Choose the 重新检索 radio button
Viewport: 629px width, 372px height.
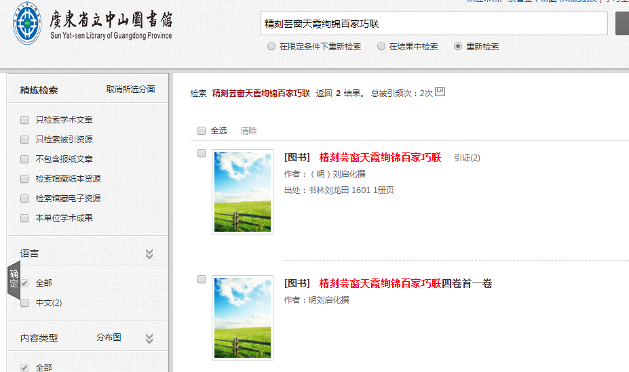tap(458, 47)
